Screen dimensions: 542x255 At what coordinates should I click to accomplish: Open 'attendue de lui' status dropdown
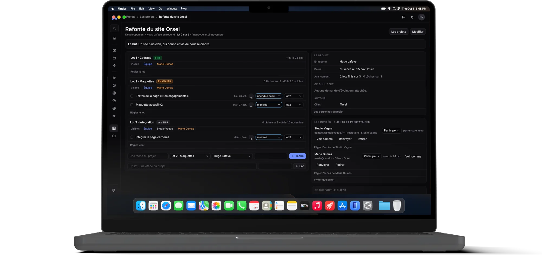[x=269, y=96]
